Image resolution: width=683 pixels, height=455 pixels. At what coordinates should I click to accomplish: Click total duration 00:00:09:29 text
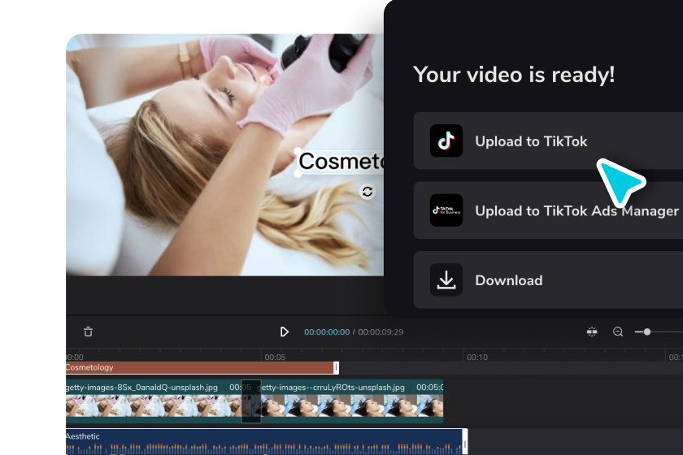click(x=381, y=331)
